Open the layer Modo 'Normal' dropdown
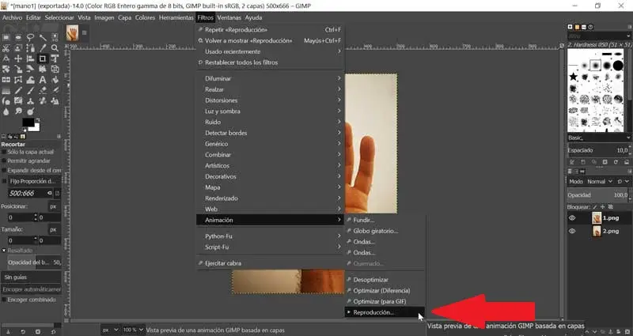 600,182
